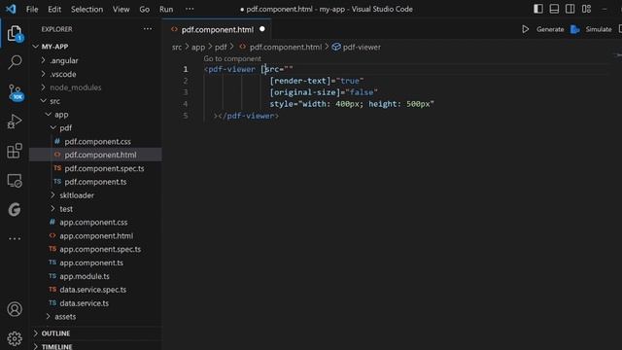
Task: Expand the .vscode folder
Action: pos(62,74)
